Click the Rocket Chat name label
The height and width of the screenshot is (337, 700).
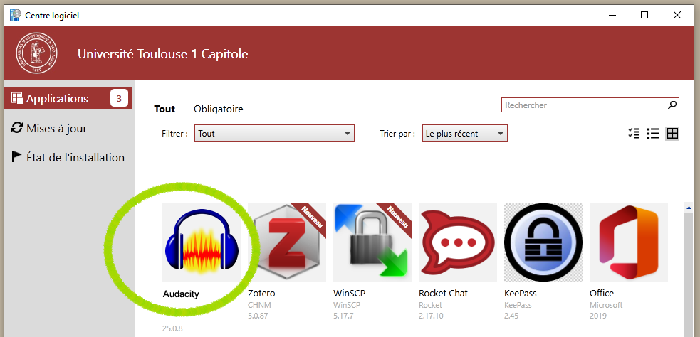coord(444,294)
